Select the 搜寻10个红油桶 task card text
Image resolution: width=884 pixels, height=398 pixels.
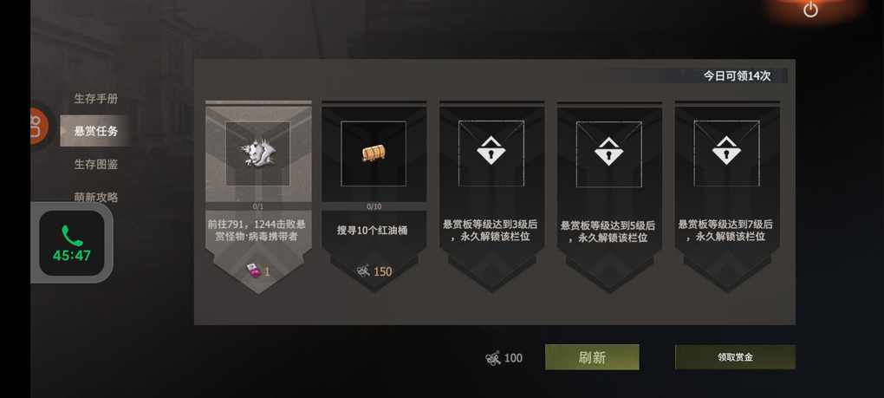coord(372,231)
